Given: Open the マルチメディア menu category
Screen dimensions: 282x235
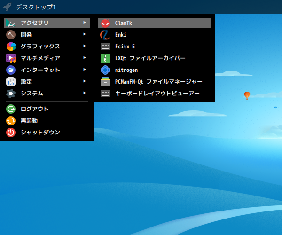Looking at the screenshot, I should (x=47, y=58).
